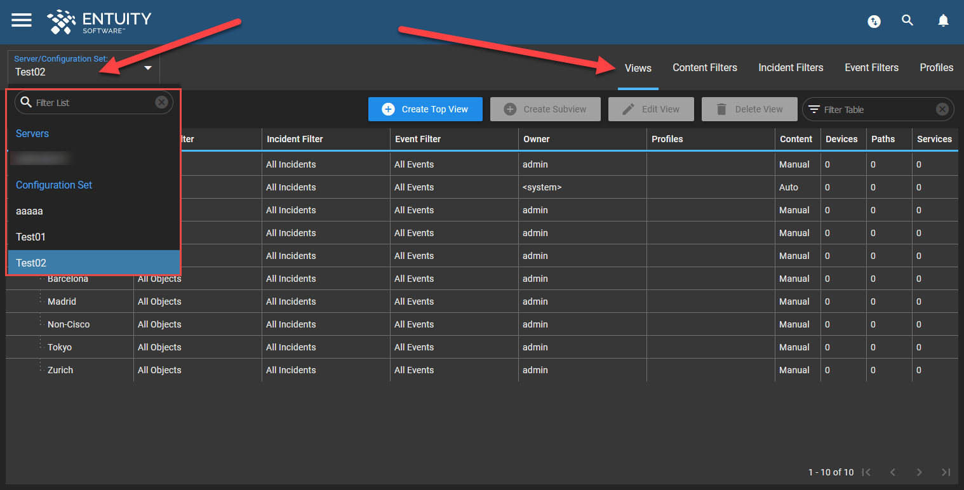Screen dimensions: 964x490
Task: Click the Filter Table funnel icon
Action: 813,109
